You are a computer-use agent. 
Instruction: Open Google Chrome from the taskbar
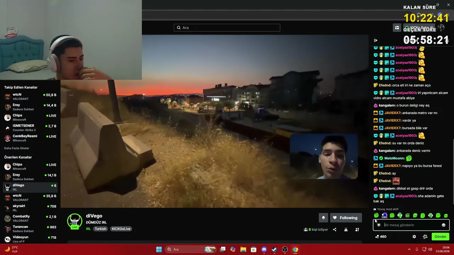coord(295,249)
